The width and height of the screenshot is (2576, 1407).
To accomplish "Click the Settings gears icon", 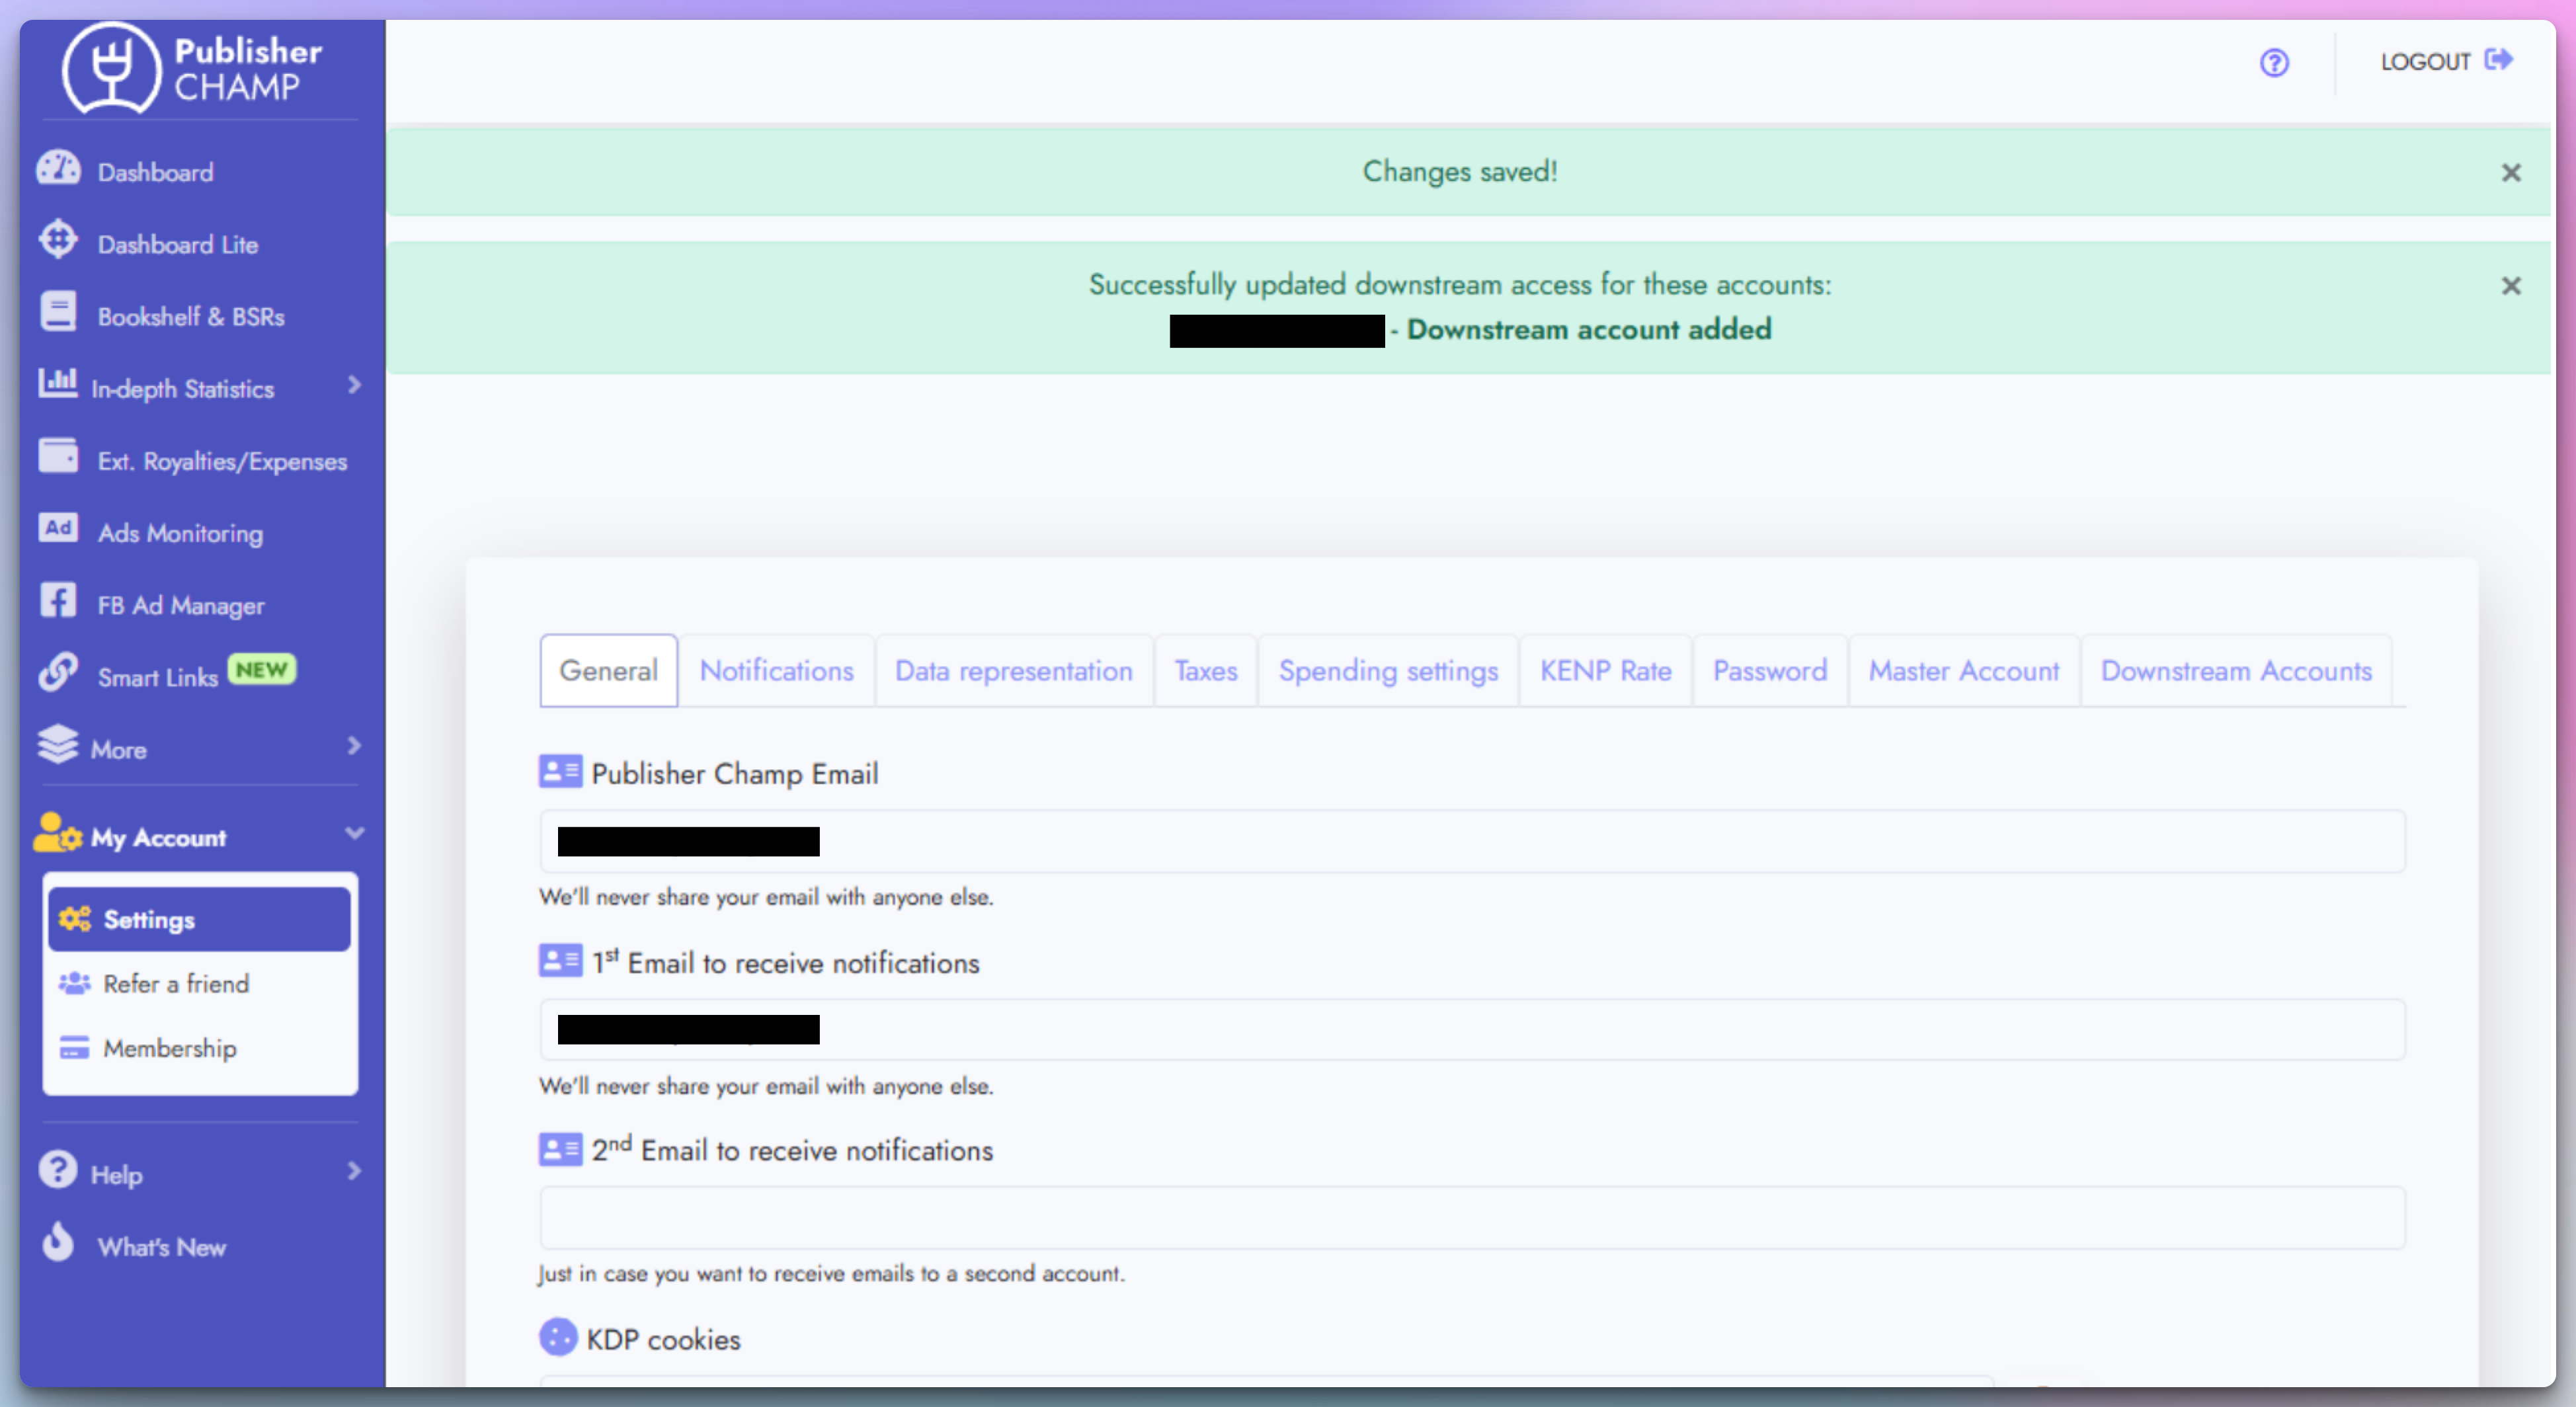I will click(x=75, y=920).
